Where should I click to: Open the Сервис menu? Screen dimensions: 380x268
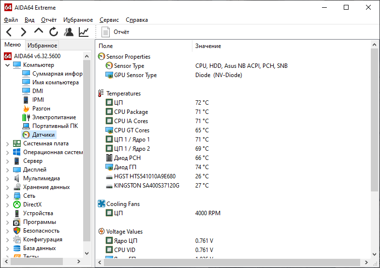click(x=109, y=20)
